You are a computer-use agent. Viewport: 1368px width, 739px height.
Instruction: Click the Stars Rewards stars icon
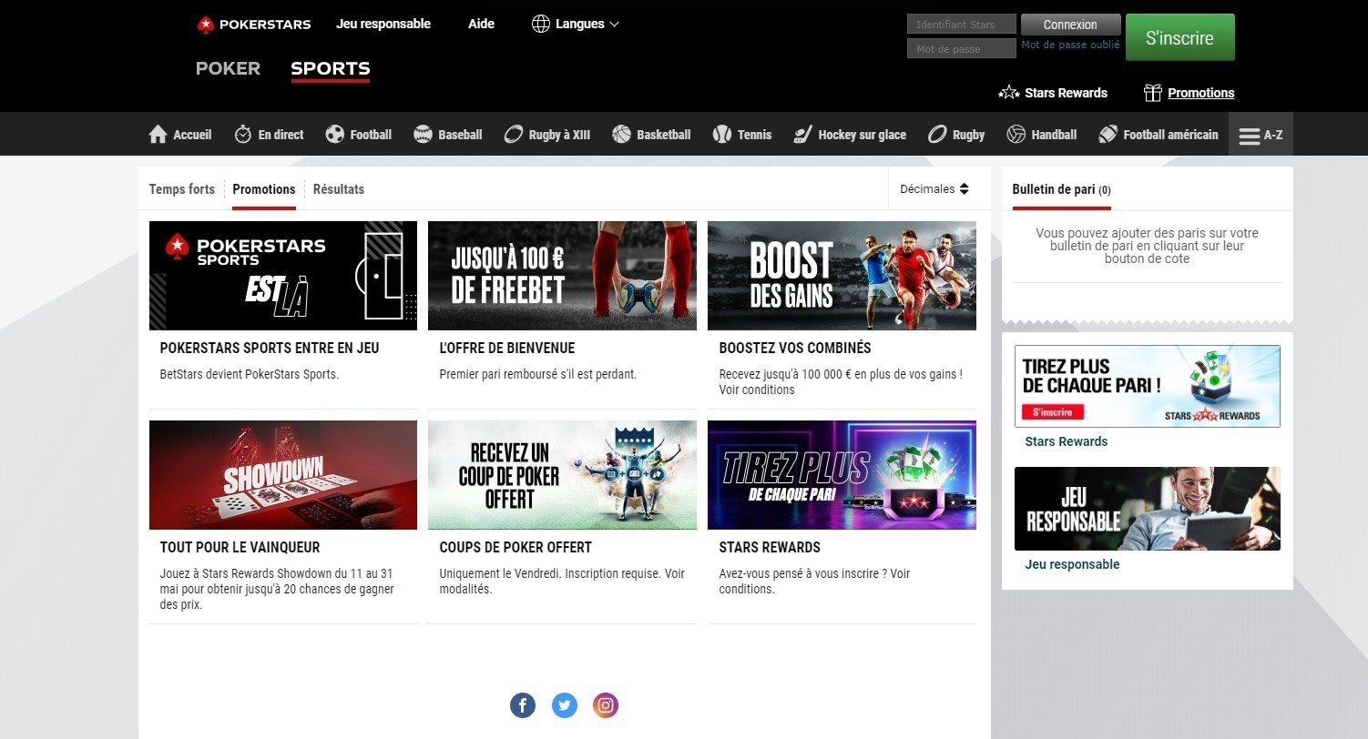1008,93
